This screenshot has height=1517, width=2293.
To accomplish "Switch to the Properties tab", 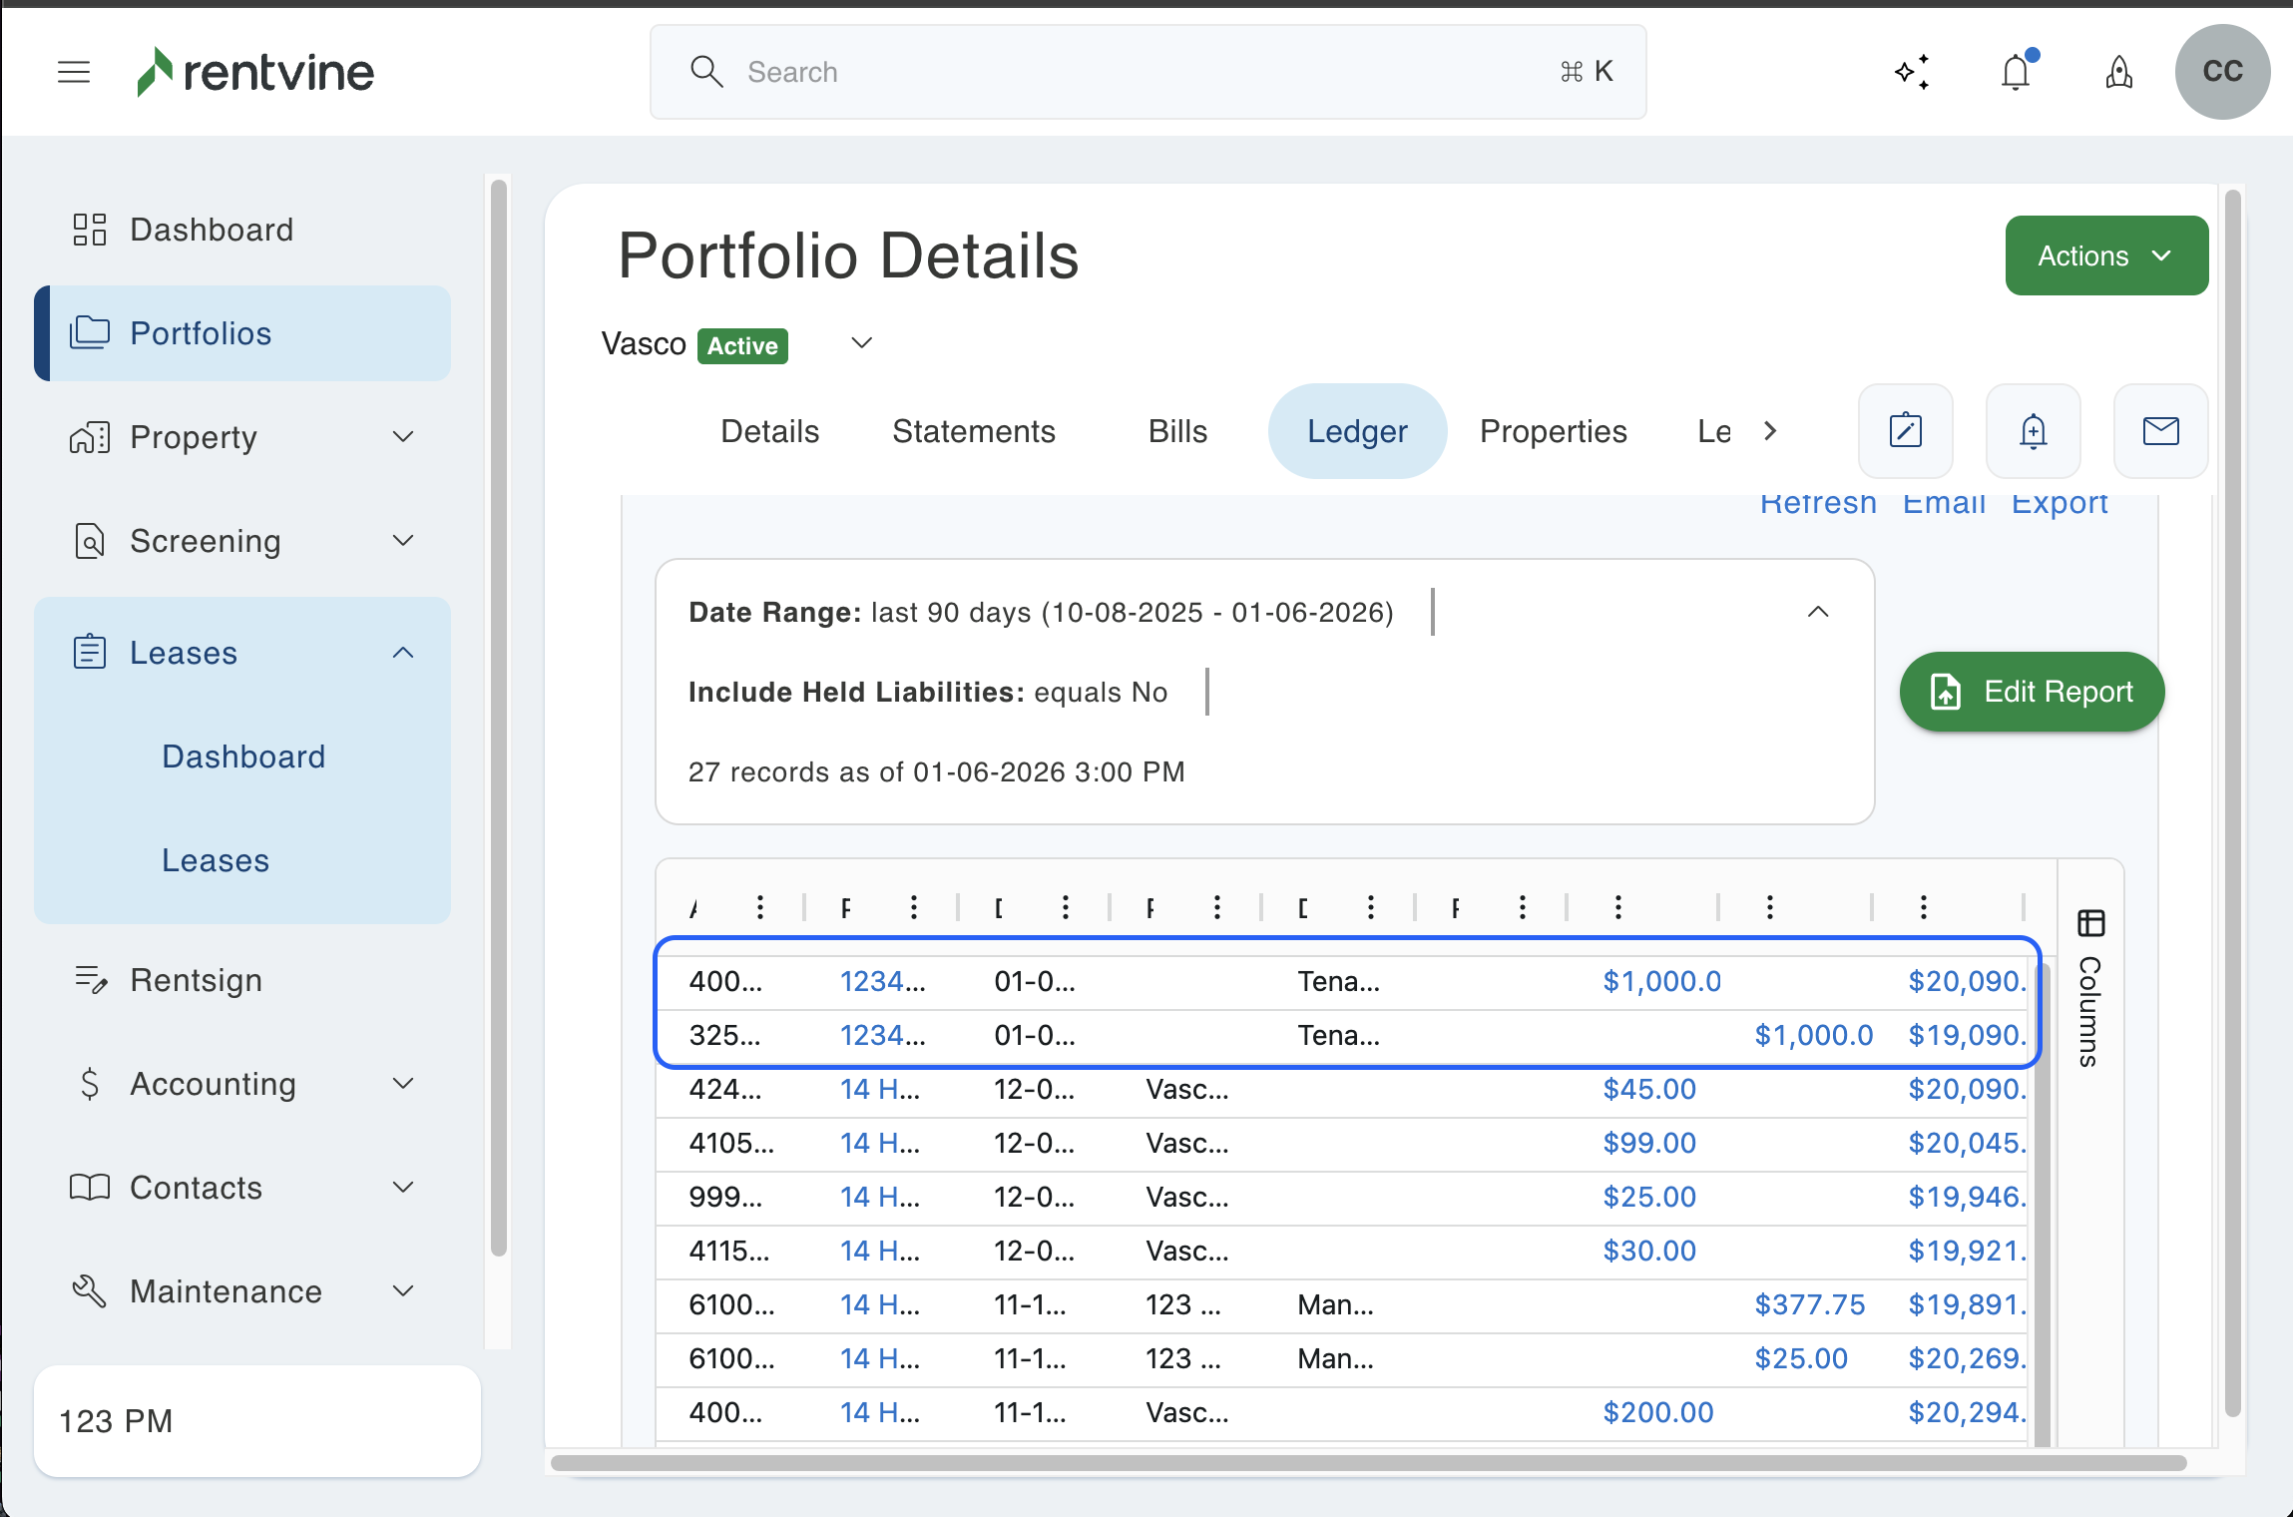I will tap(1553, 431).
